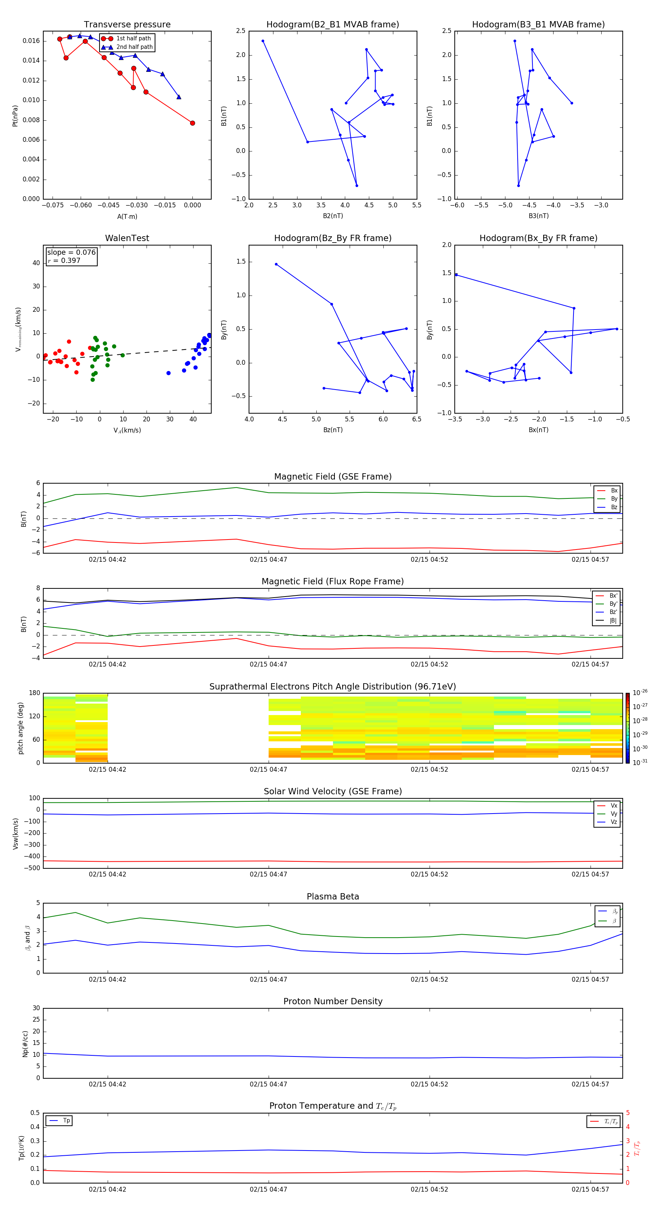
Task: Click the 'Np(#/cc)' y-axis label
Action: coord(25,1044)
